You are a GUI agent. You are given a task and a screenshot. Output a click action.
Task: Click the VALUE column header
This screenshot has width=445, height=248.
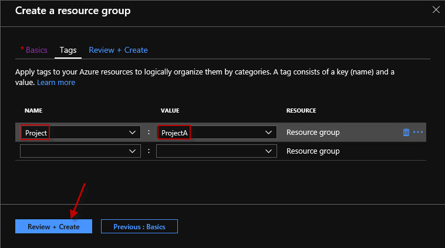pyautogui.click(x=170, y=111)
